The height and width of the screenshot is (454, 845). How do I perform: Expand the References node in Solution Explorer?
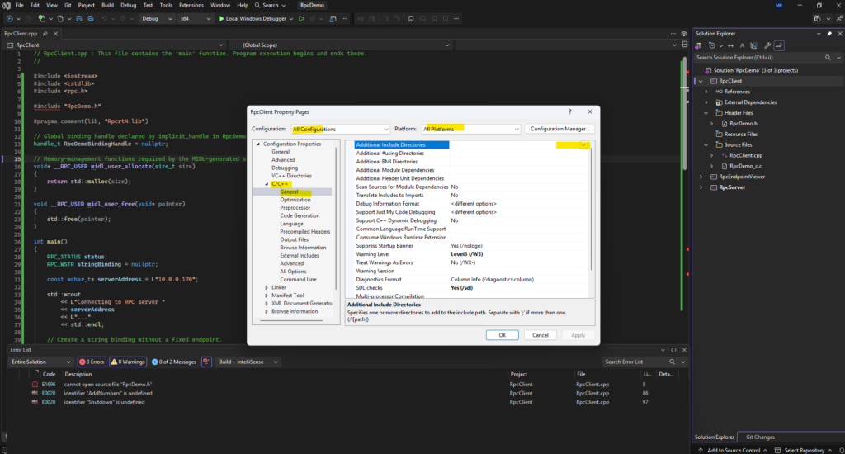706,92
